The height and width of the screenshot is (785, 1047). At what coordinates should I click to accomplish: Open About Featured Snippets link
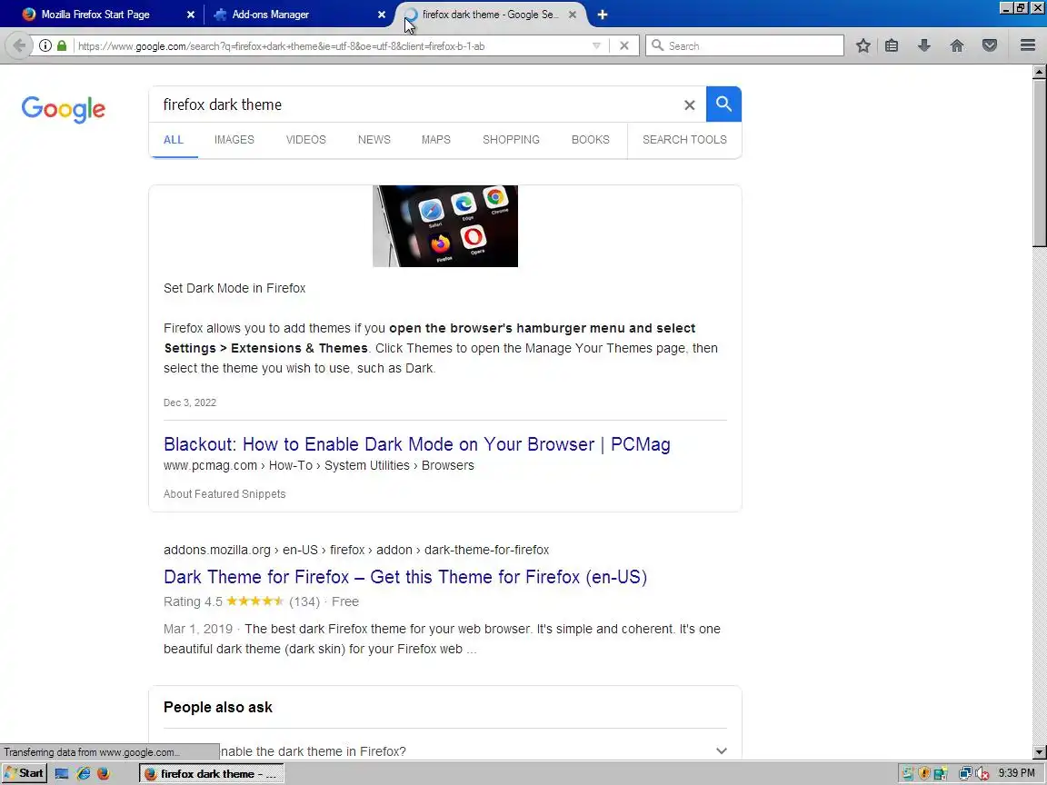point(224,494)
